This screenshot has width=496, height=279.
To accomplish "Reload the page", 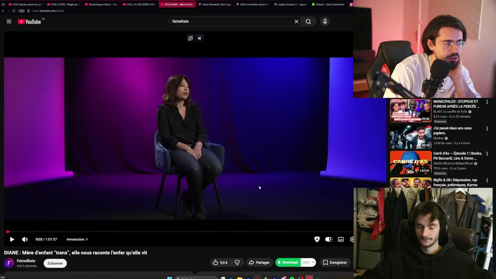I will (x=14, y=11).
